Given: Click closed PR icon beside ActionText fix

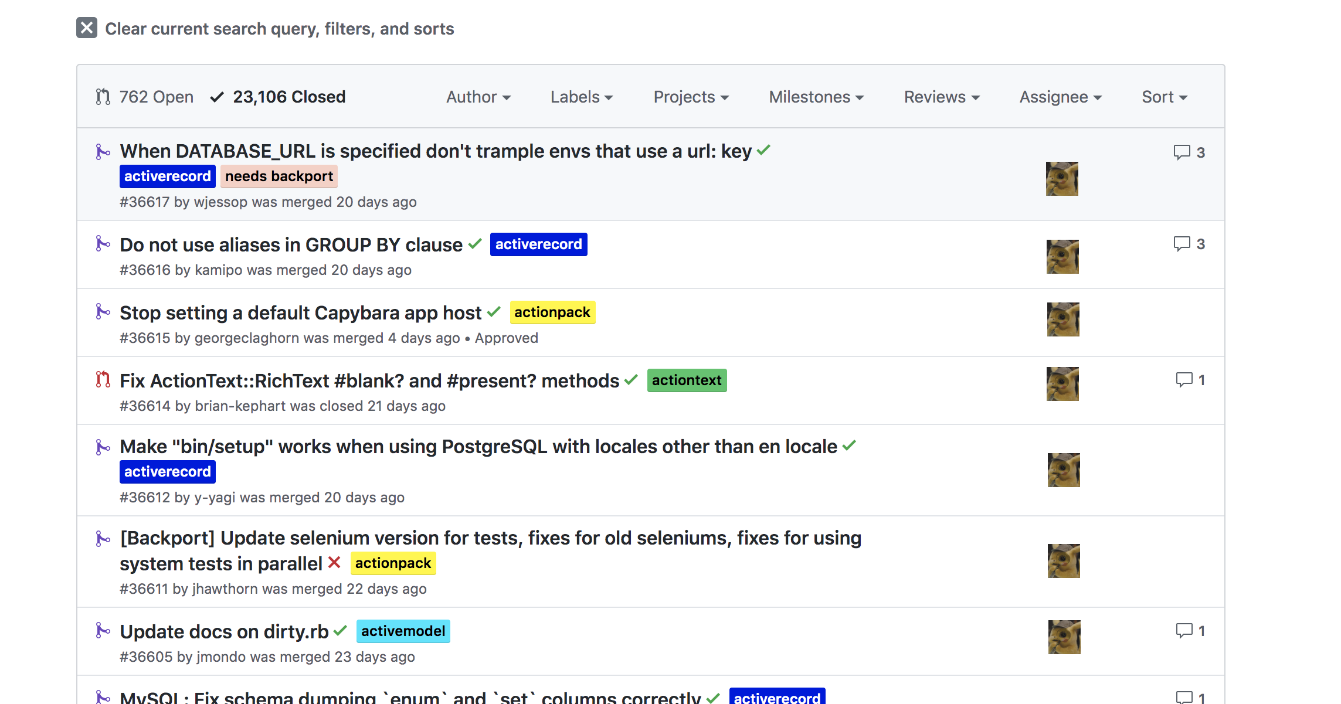Looking at the screenshot, I should click(103, 380).
